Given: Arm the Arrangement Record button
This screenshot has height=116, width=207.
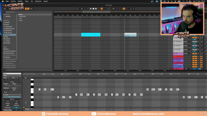Looking at the screenshot, I should point(96,9).
